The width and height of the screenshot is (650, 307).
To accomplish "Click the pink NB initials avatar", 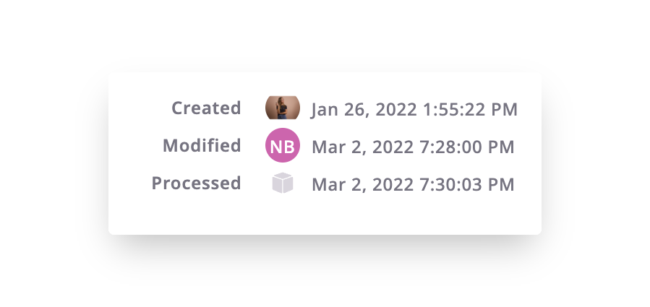I will tap(283, 145).
